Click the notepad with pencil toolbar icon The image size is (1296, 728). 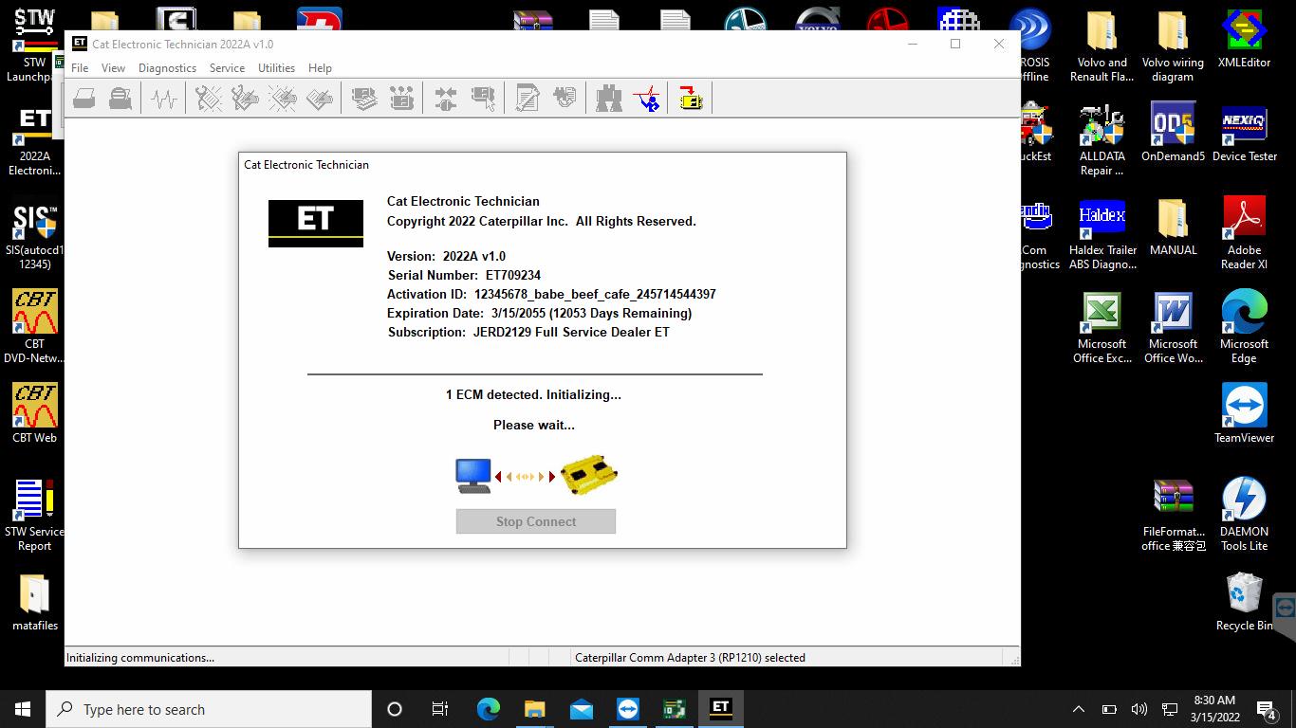pyautogui.click(x=528, y=98)
